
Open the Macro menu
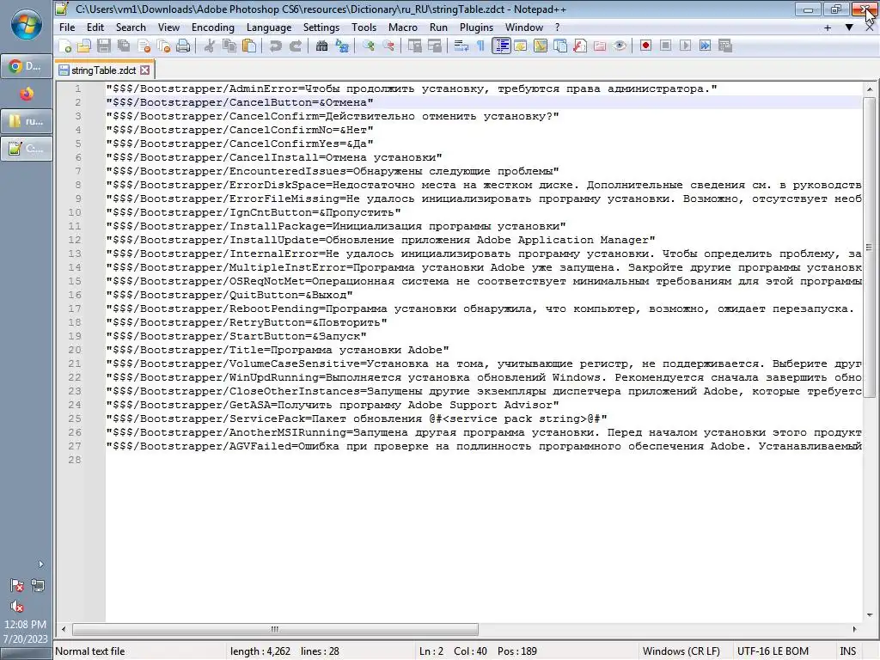[402, 27]
